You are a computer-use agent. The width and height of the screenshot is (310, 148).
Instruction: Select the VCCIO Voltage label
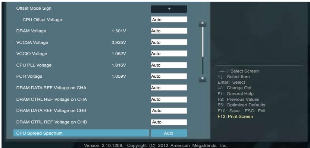(32, 54)
